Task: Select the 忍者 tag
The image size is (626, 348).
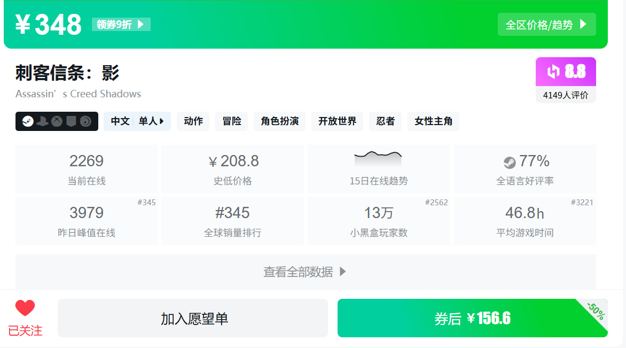Action: pyautogui.click(x=385, y=121)
